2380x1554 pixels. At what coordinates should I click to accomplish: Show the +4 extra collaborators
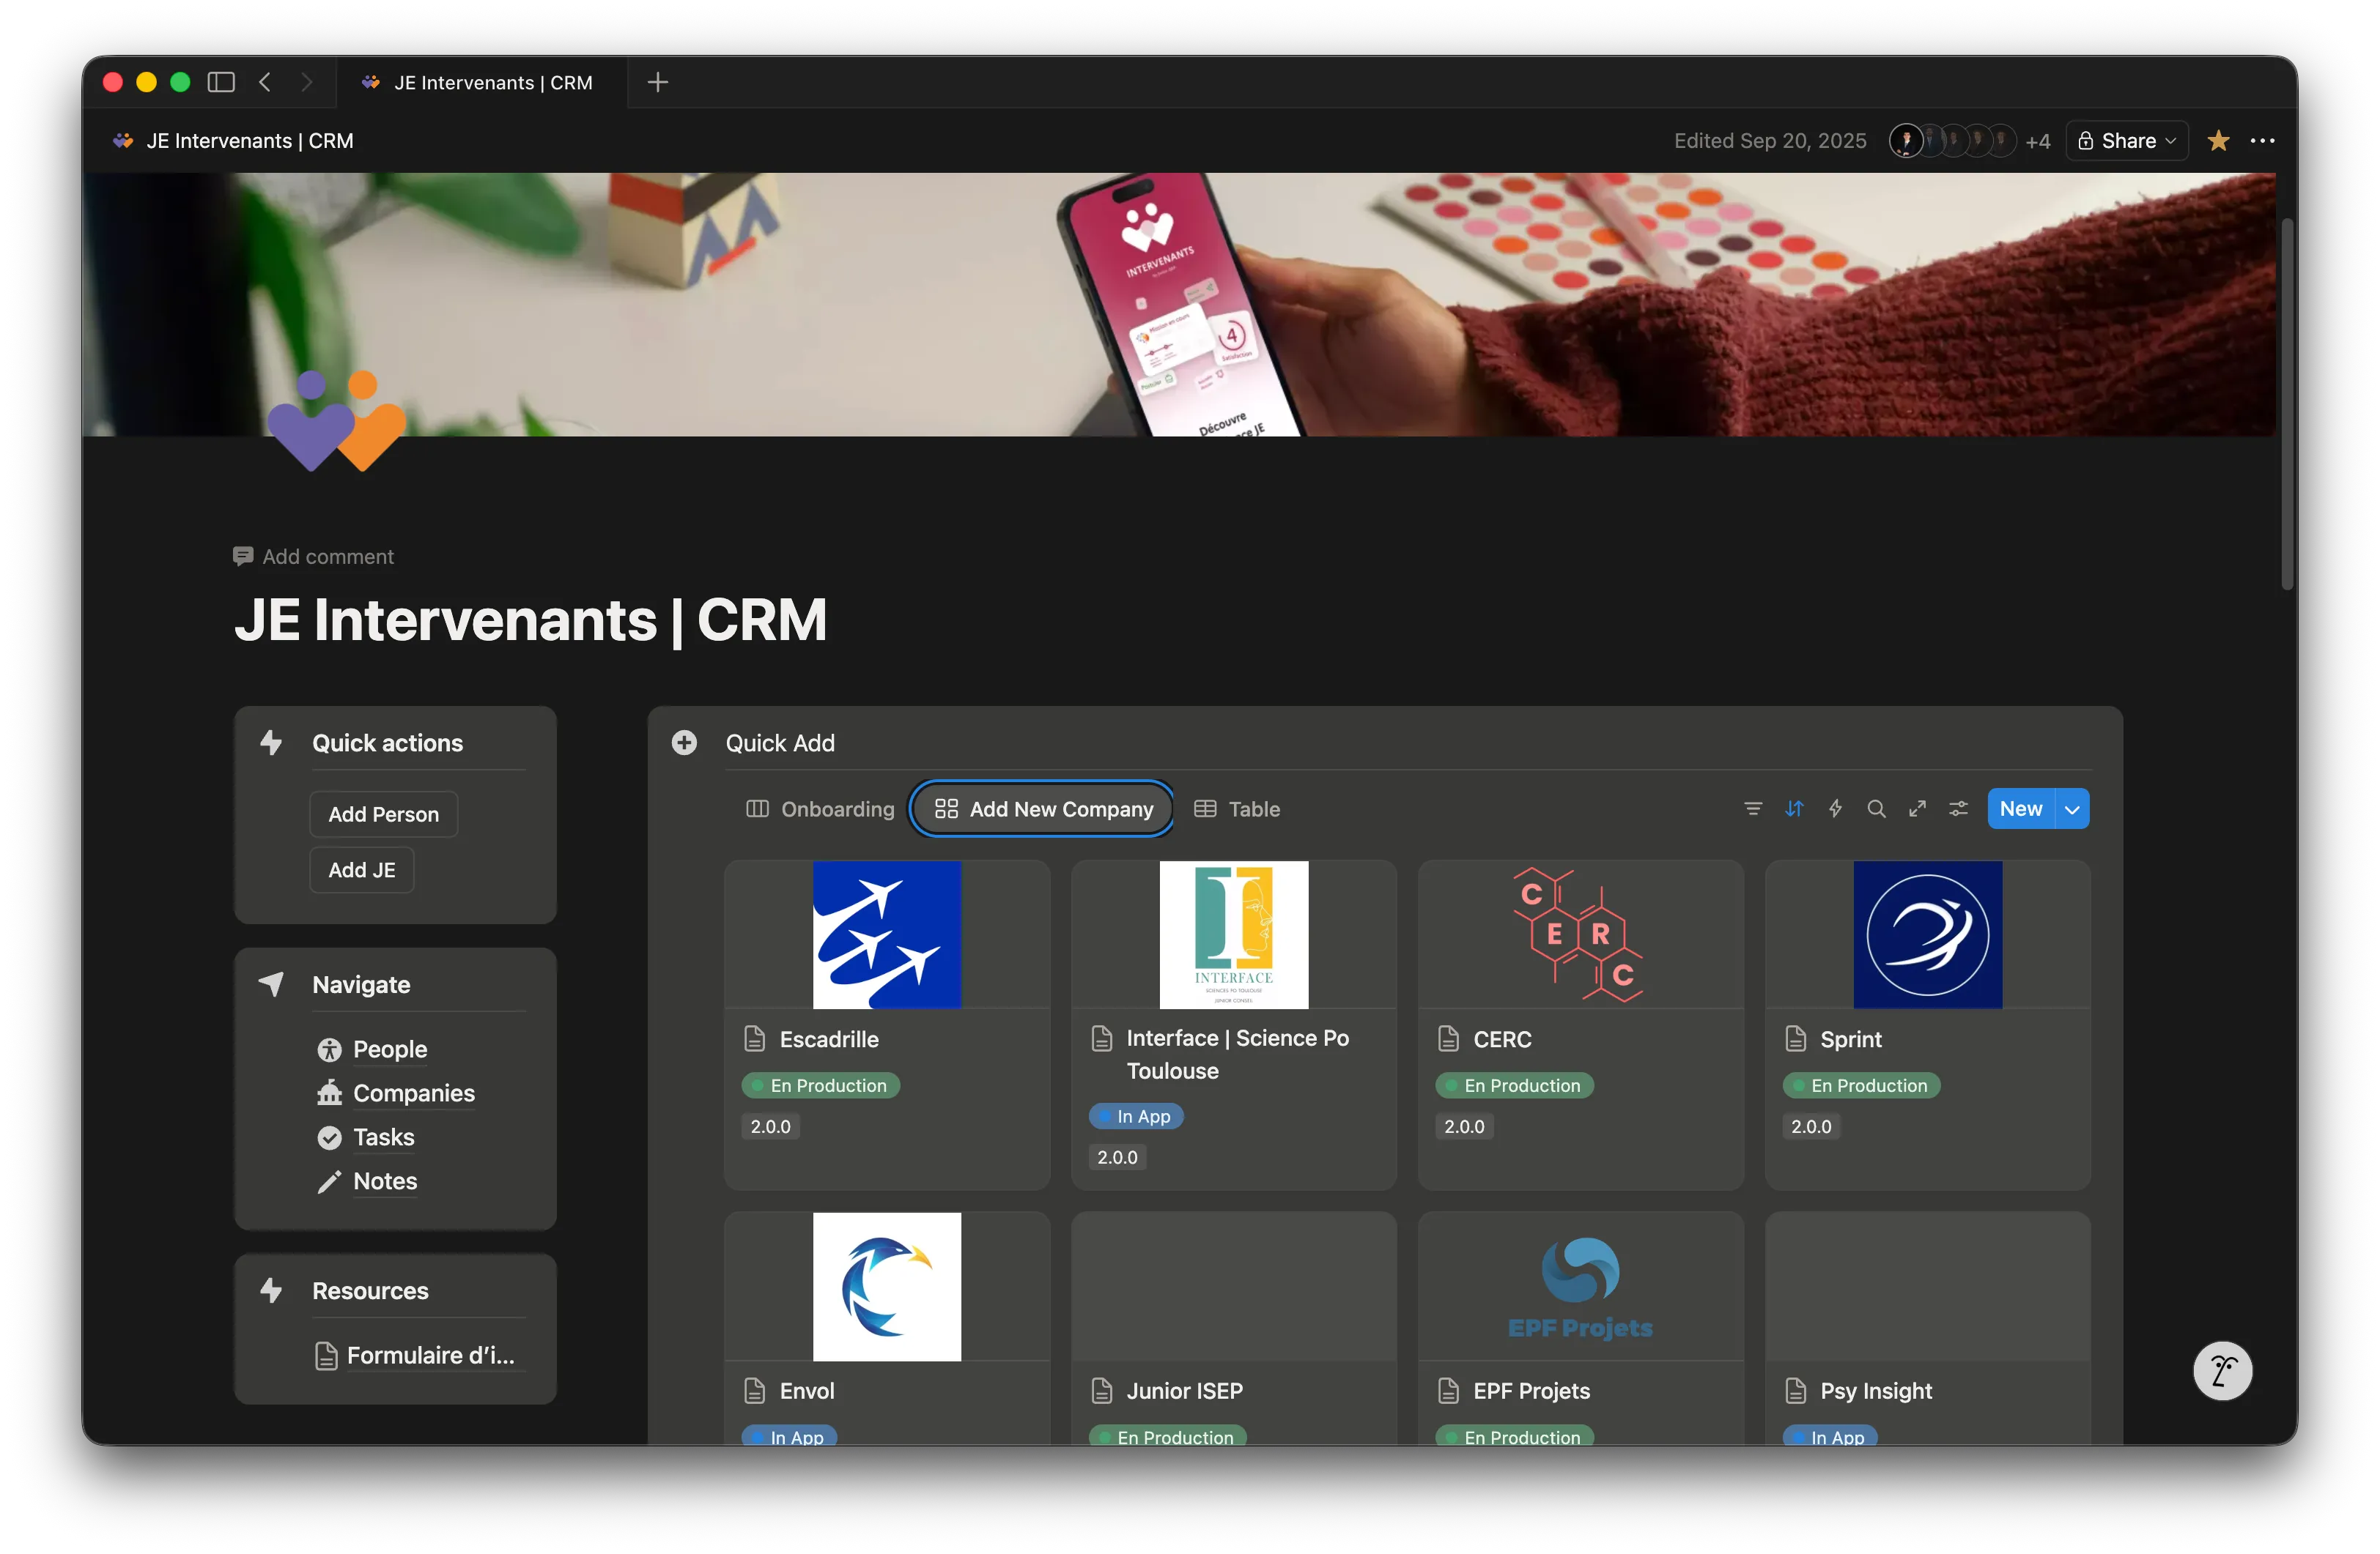tap(2039, 140)
